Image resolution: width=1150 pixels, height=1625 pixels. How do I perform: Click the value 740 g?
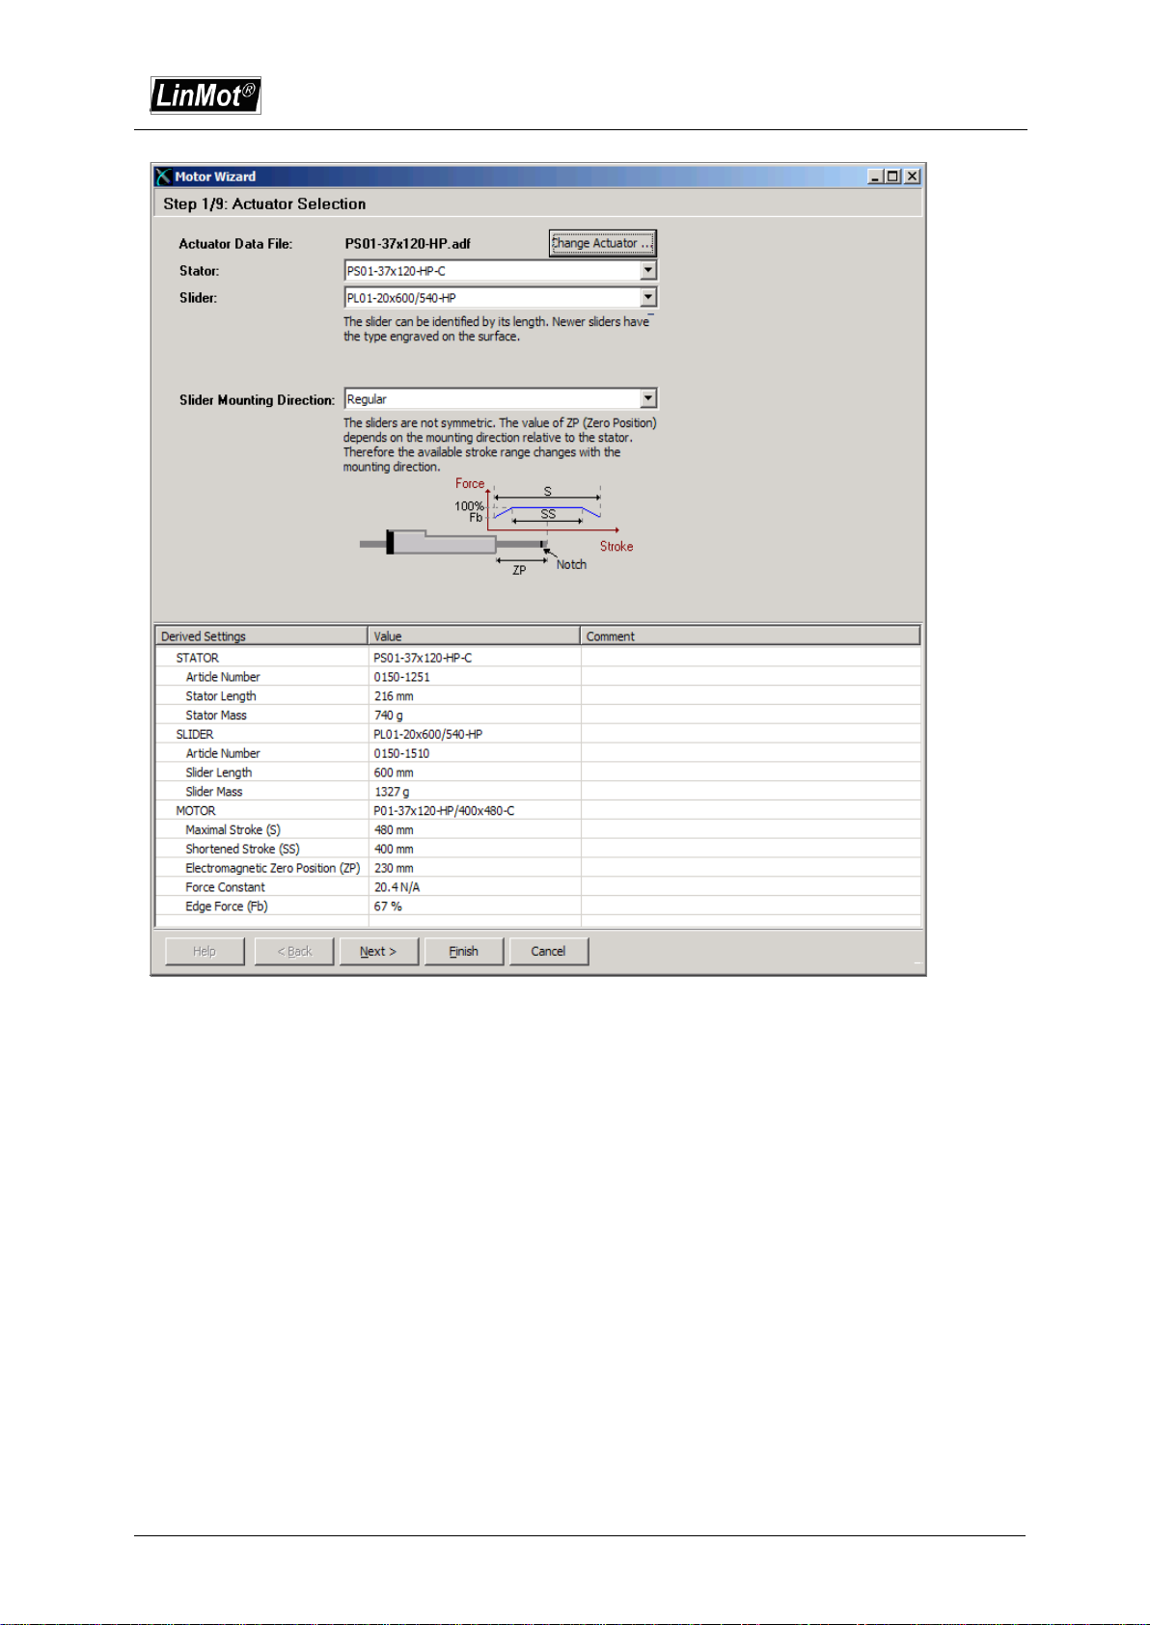pos(389,716)
